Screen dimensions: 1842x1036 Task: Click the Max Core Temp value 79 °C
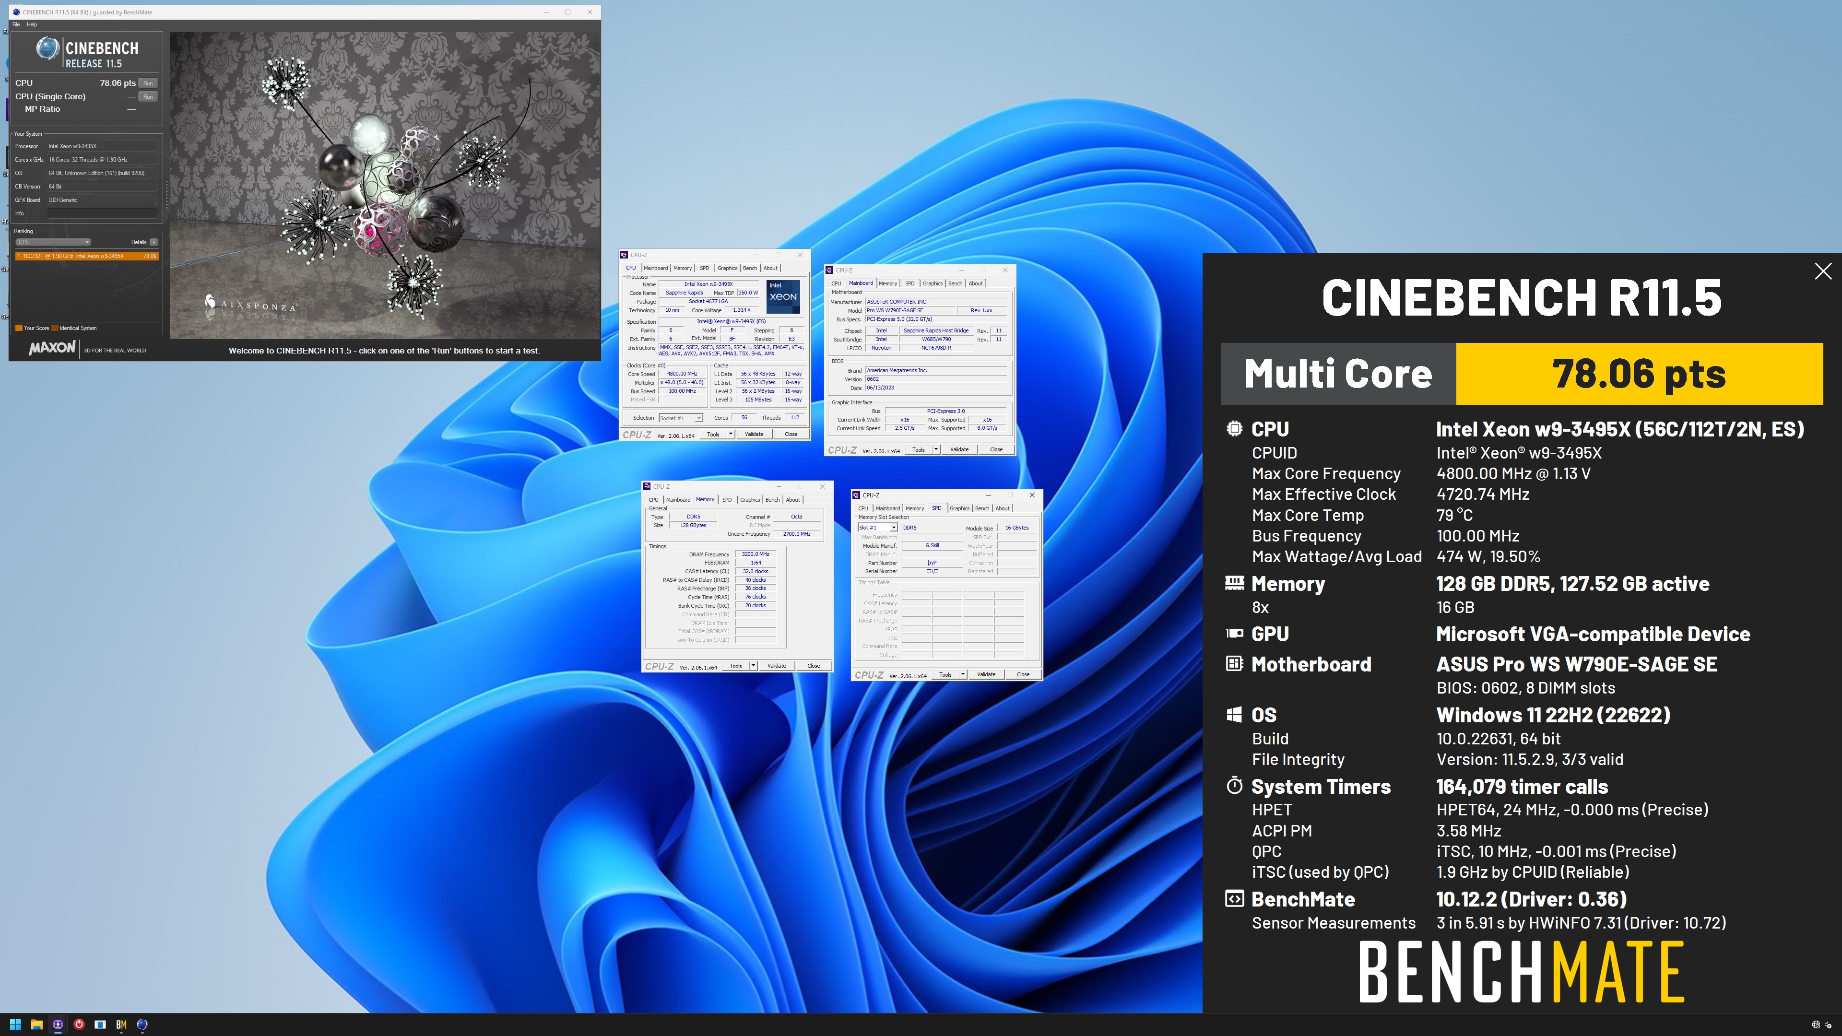pyautogui.click(x=1454, y=515)
